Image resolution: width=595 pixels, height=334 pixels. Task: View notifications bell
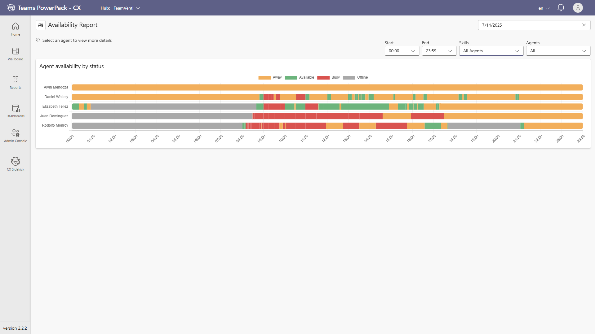561,8
